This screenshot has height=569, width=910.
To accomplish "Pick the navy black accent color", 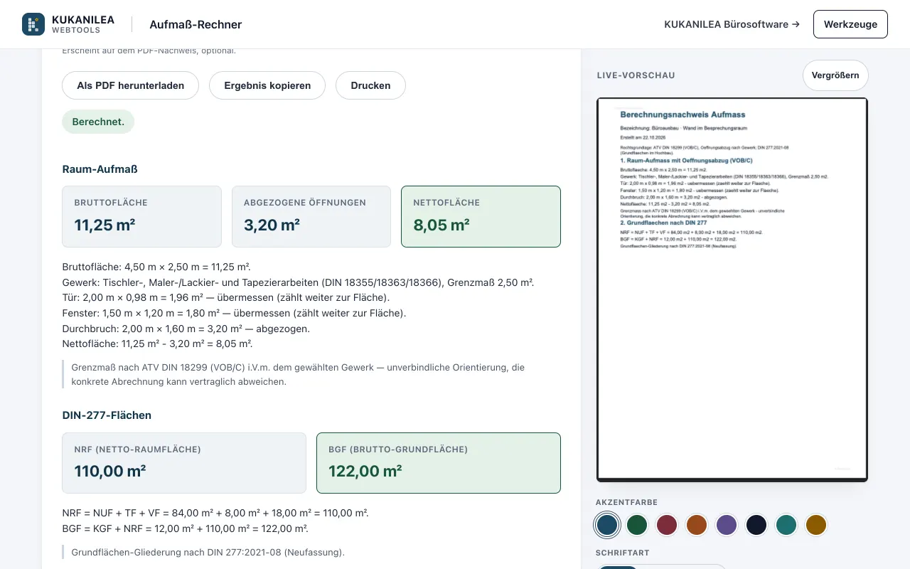I will 756,525.
